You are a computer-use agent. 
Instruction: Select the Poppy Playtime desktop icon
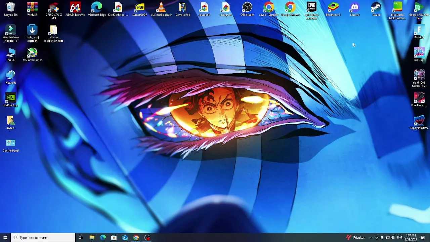click(419, 122)
